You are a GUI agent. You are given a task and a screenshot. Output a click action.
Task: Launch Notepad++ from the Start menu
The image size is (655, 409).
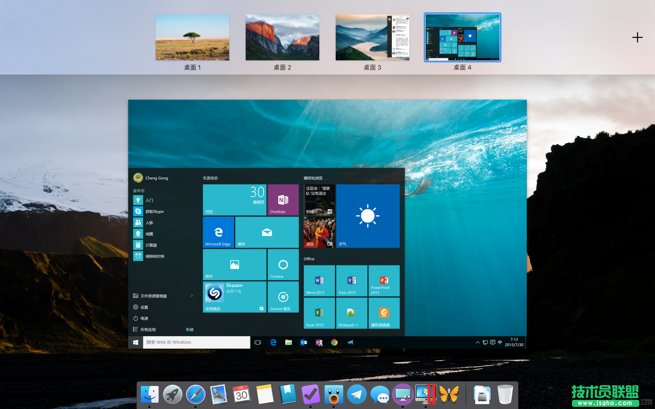click(351, 313)
